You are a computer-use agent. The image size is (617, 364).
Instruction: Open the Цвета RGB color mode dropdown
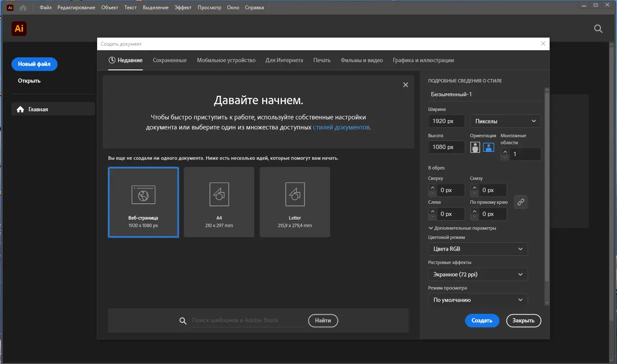click(478, 249)
